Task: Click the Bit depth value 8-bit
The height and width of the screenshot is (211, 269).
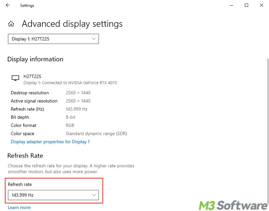Action: (71, 117)
